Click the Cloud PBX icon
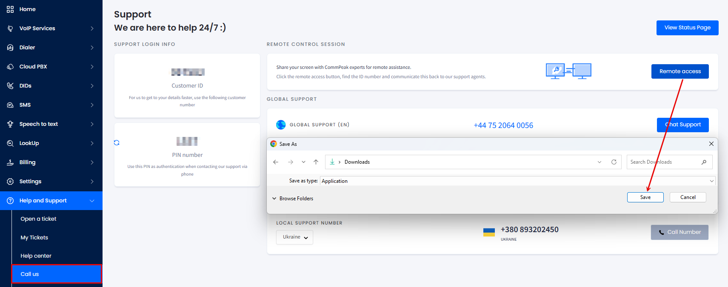 (x=10, y=67)
